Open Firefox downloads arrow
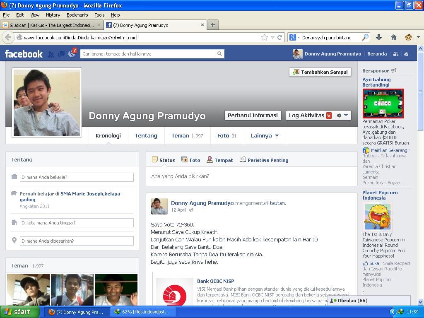Screen dimensions: 424x318 click(379, 37)
